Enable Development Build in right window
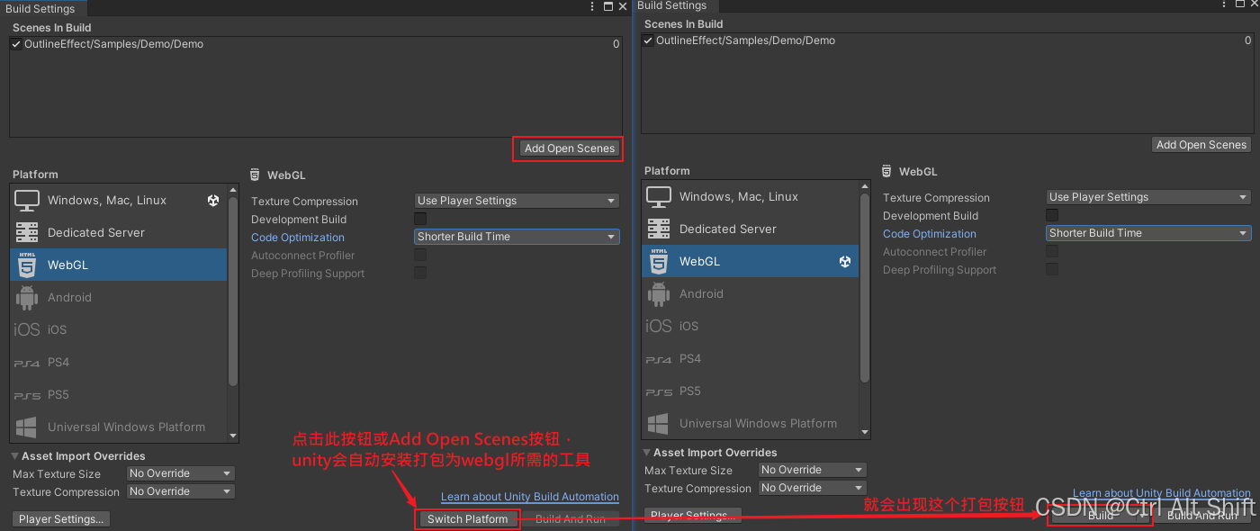The image size is (1260, 531). 1052,215
